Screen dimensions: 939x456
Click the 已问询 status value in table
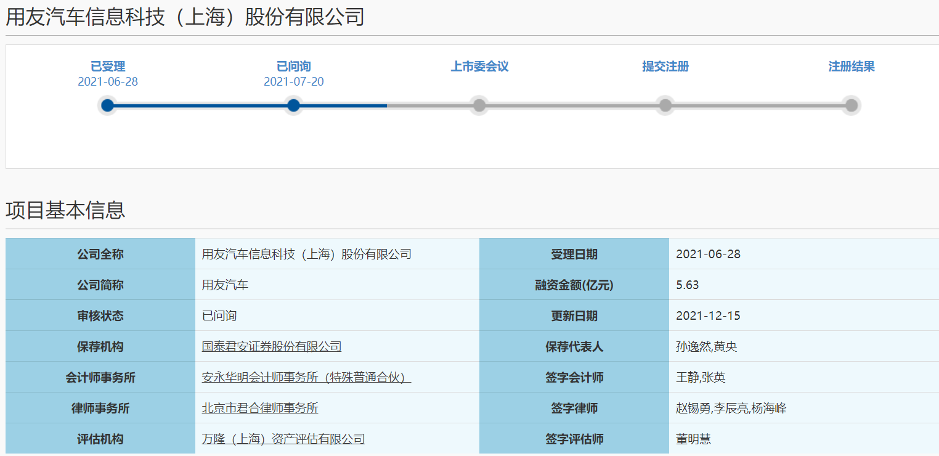[219, 316]
